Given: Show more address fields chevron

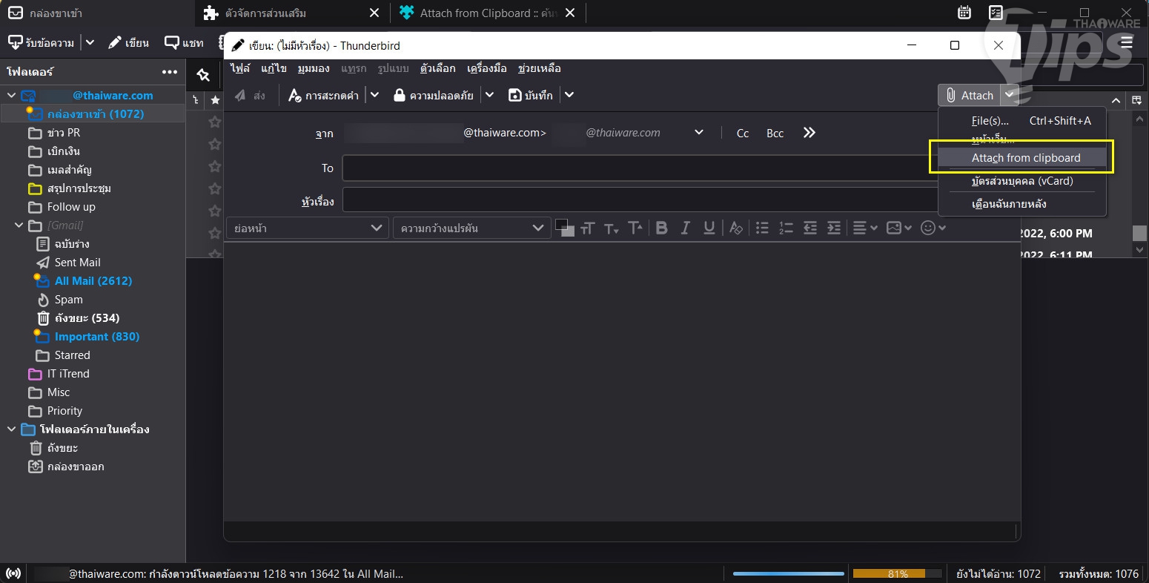Looking at the screenshot, I should point(809,133).
